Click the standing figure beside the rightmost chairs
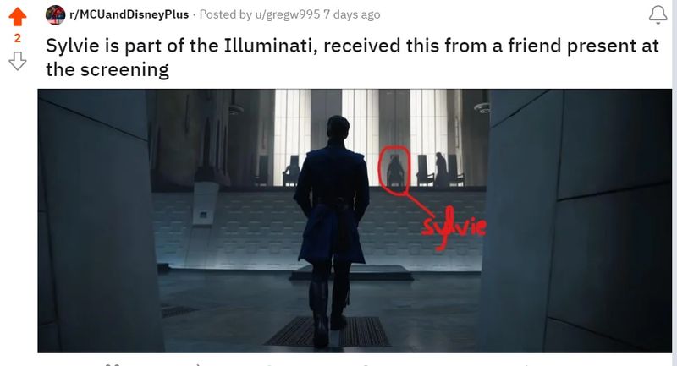 pyautogui.click(x=440, y=169)
